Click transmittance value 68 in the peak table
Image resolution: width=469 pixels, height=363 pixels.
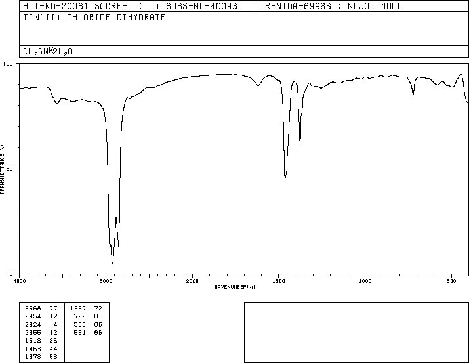53,356
